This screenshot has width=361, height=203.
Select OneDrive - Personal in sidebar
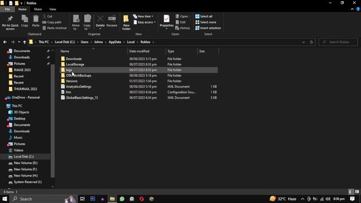pyautogui.click(x=25, y=98)
